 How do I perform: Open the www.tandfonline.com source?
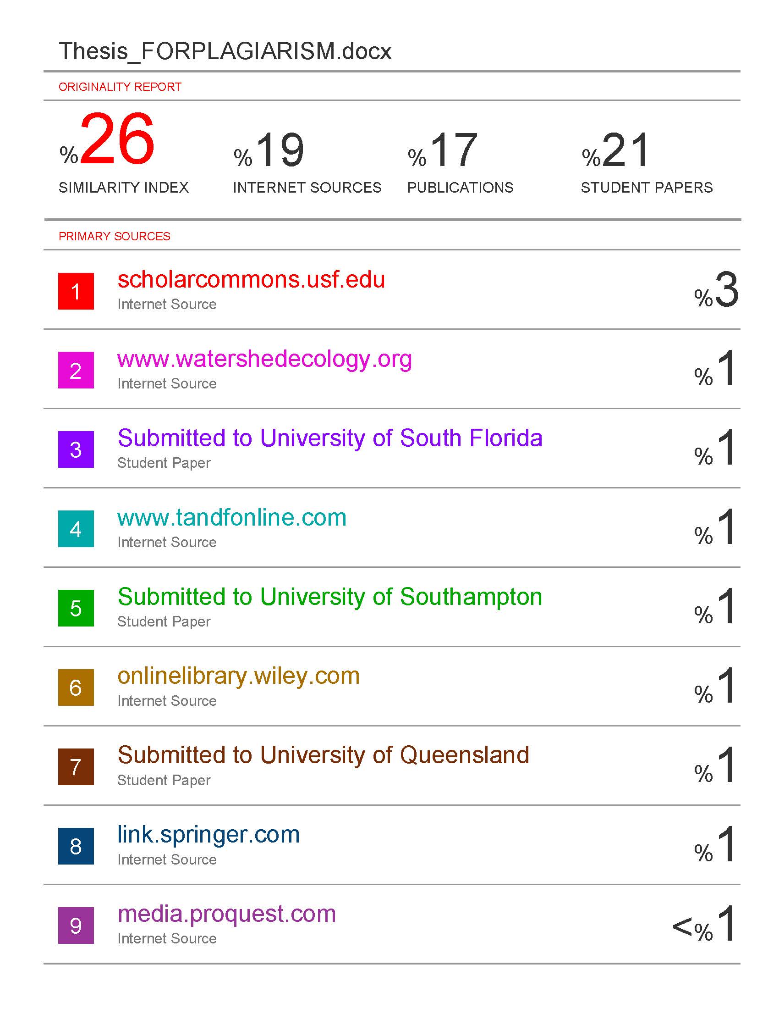click(232, 517)
